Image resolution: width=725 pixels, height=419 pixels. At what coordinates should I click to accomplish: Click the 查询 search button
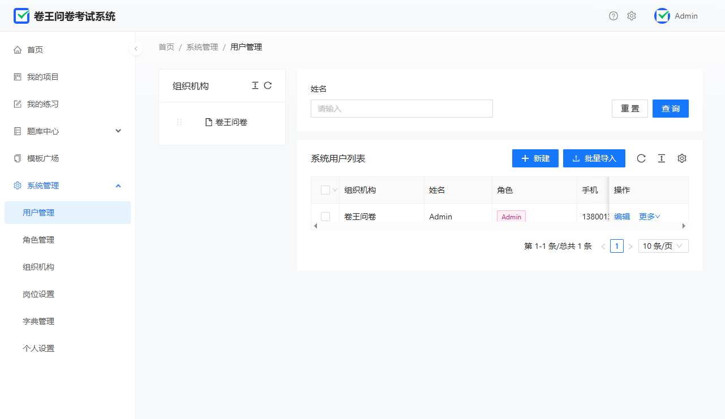(x=671, y=109)
